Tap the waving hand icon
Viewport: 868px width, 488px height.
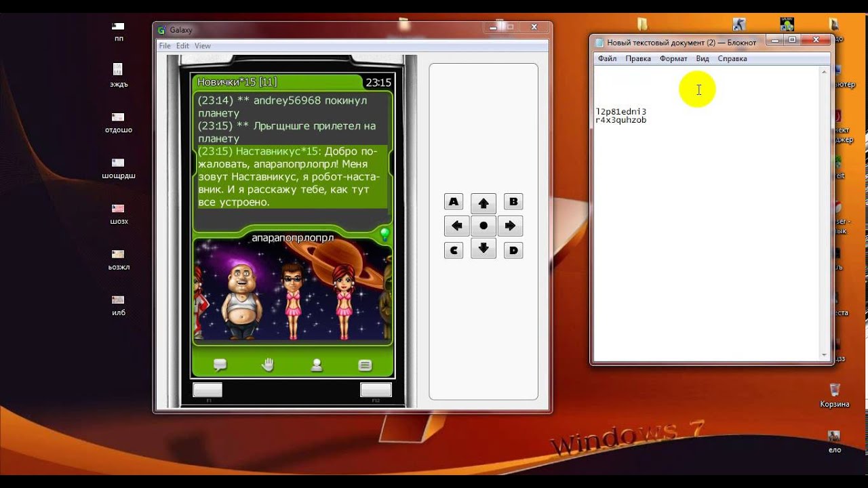coord(268,365)
